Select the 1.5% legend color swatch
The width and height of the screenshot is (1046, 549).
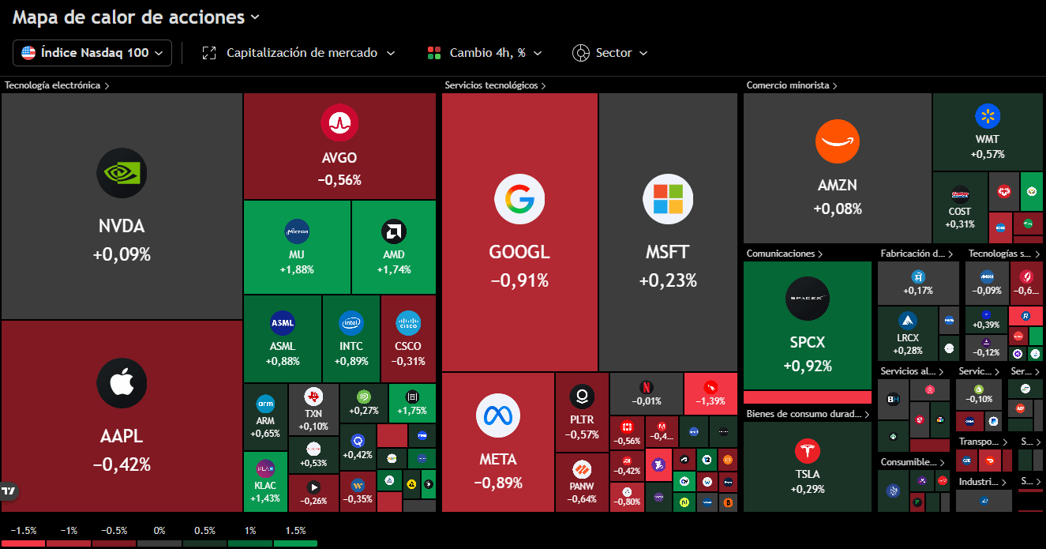[295, 543]
